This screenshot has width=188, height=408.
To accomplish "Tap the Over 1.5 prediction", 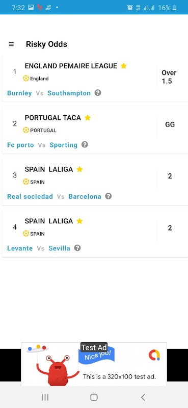I will [169, 77].
